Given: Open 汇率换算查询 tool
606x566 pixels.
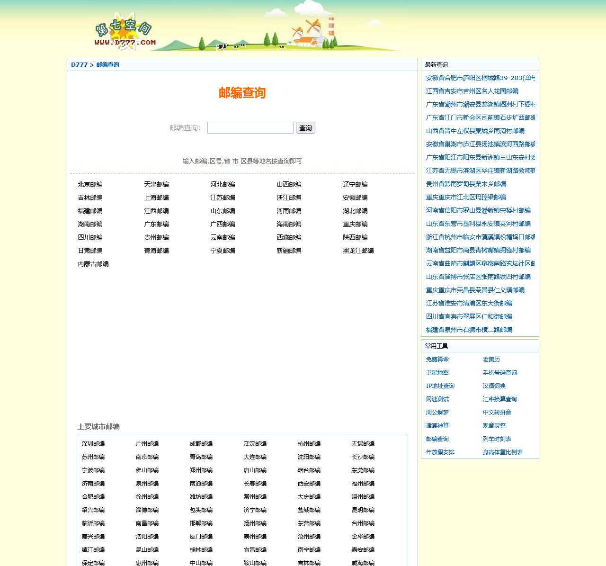Looking at the screenshot, I should (499, 399).
